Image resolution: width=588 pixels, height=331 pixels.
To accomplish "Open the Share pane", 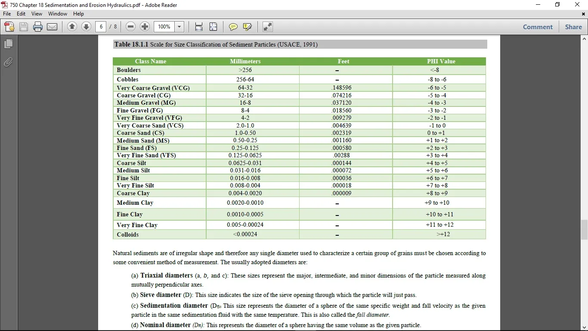I will pos(573,27).
